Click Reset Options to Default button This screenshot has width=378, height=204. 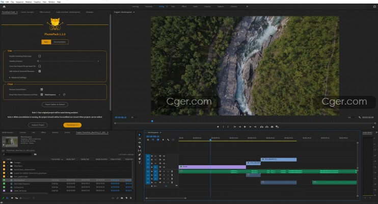pos(56,104)
